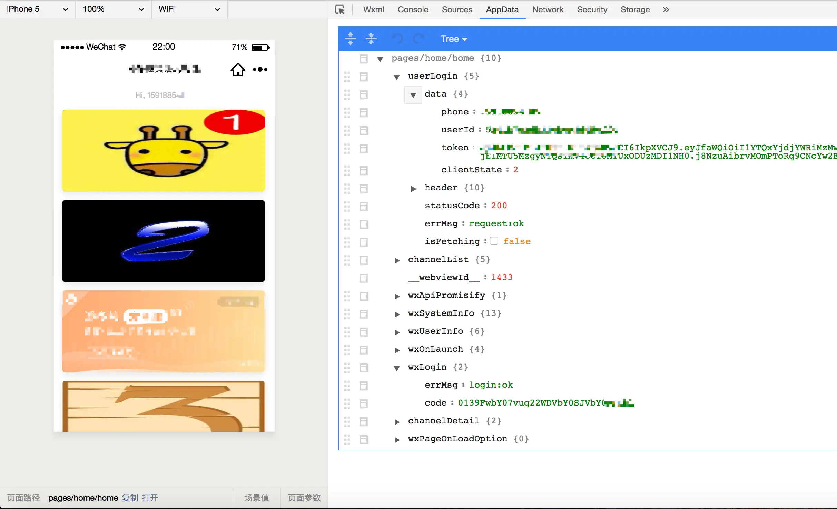Viewport: 837px width, 509px height.
Task: Tap the giraffe channel thumbnail
Action: pos(163,150)
